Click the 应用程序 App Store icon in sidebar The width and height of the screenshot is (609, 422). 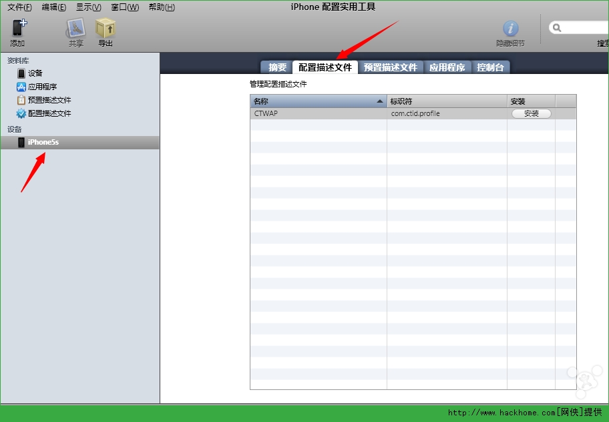coord(21,87)
